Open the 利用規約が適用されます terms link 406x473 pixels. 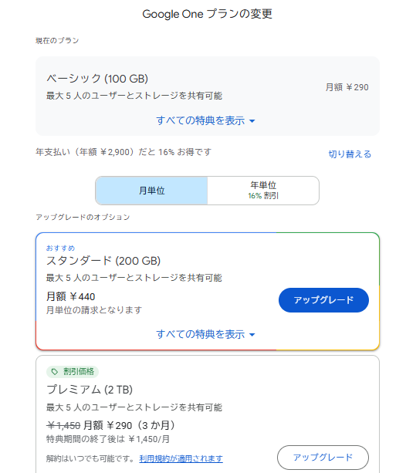(x=181, y=459)
